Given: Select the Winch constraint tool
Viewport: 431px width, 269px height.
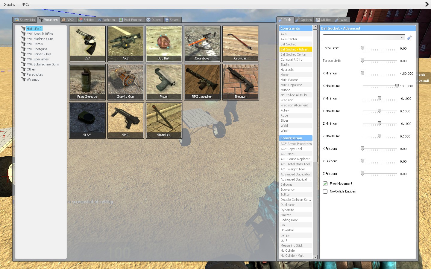Looking at the screenshot, I should [x=296, y=131].
